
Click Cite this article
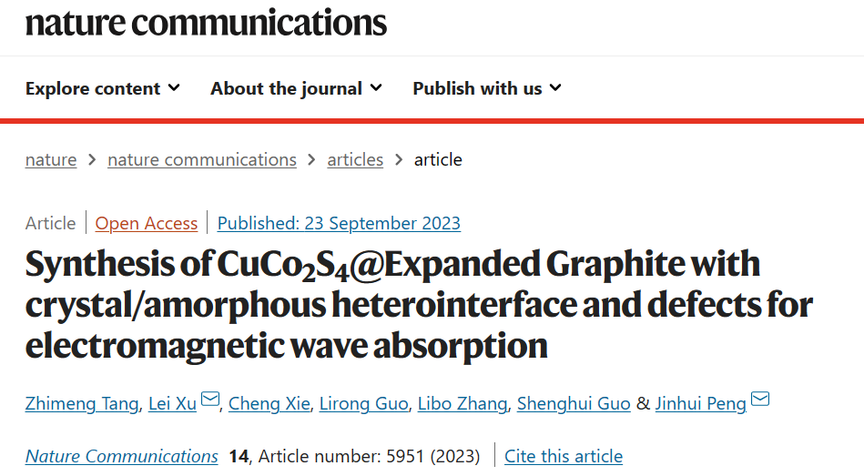pos(564,456)
